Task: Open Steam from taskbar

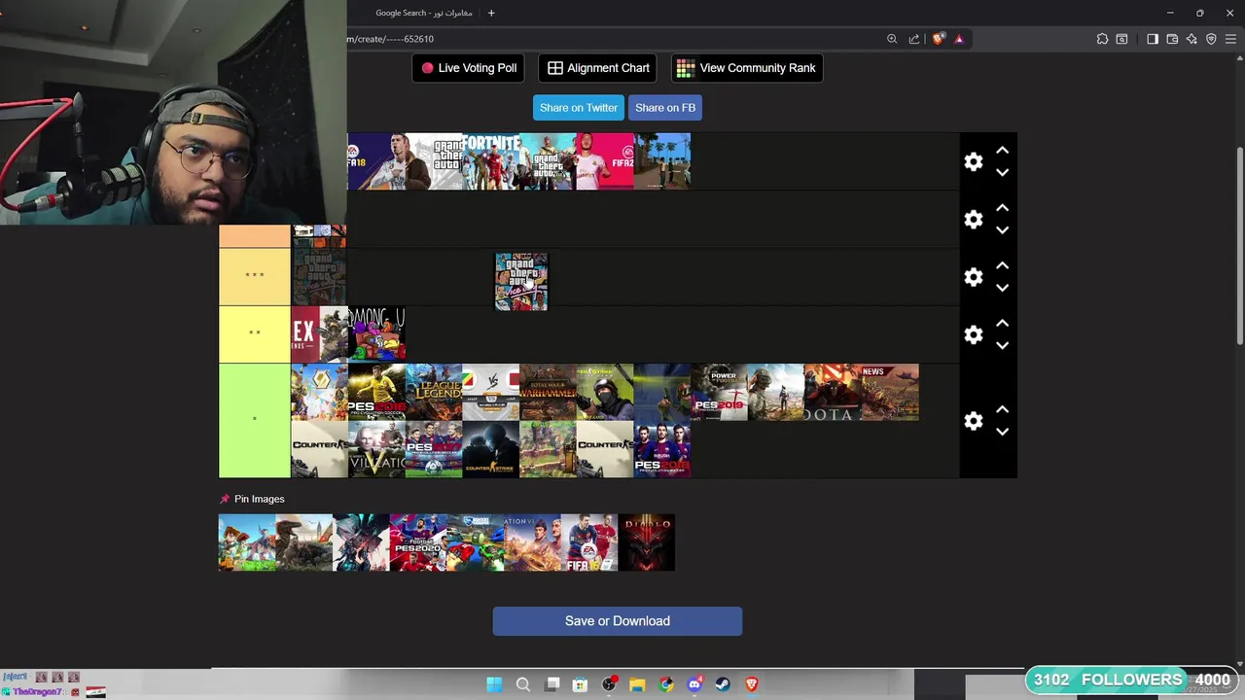Action: point(723,684)
